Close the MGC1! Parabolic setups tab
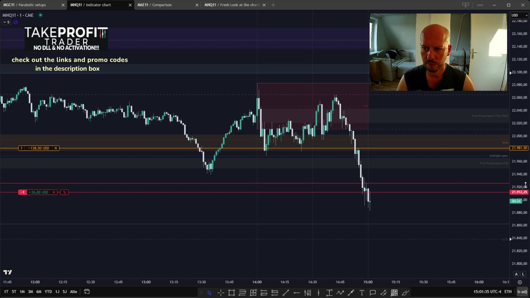 pyautogui.click(x=63, y=5)
